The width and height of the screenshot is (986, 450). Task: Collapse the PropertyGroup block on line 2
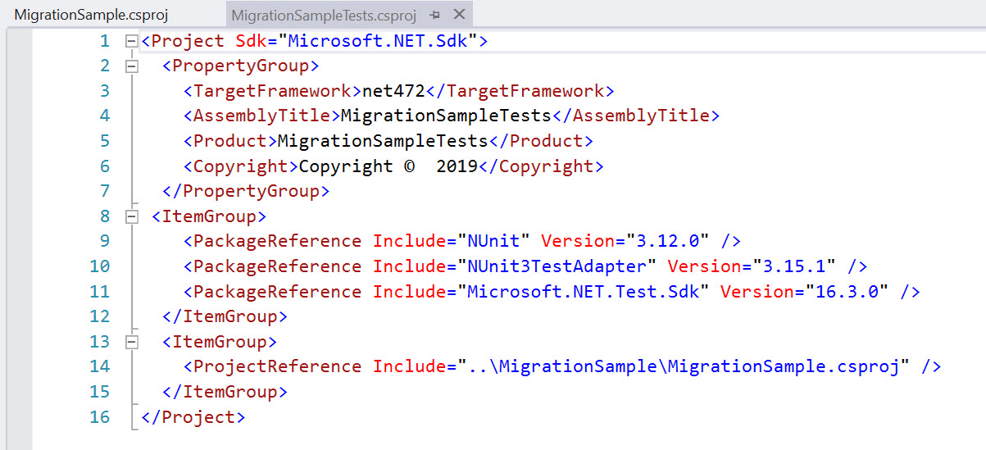[x=130, y=66]
